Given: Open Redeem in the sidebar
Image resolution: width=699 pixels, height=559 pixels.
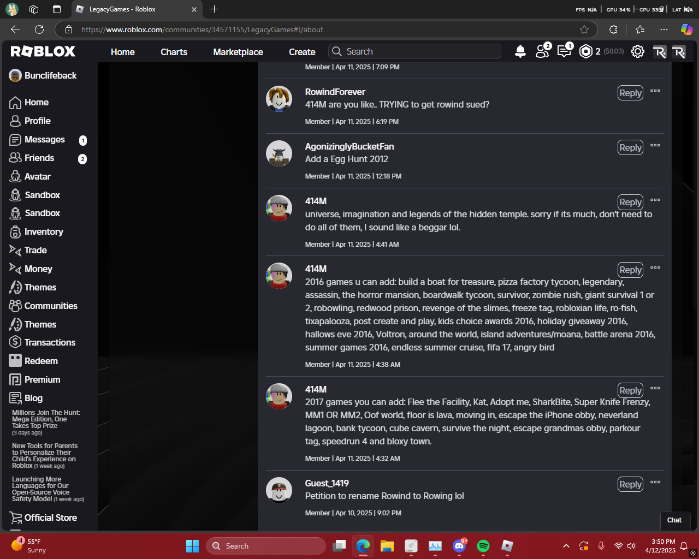Looking at the screenshot, I should click(x=41, y=361).
